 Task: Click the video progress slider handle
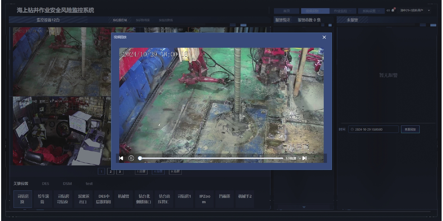click(x=140, y=158)
